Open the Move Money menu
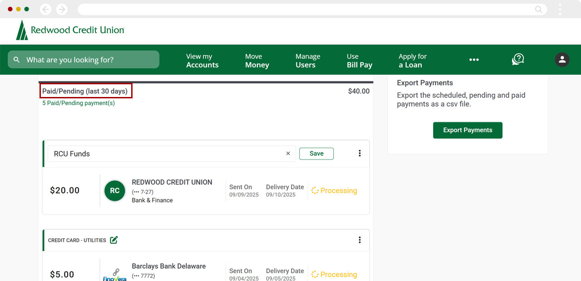Screen dimensions: 581x281 click(257, 61)
